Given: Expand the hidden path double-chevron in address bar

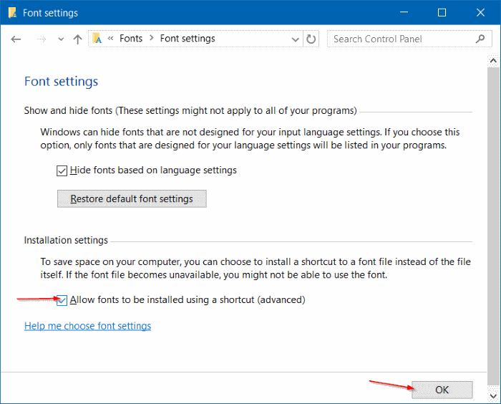Looking at the screenshot, I should (110, 39).
